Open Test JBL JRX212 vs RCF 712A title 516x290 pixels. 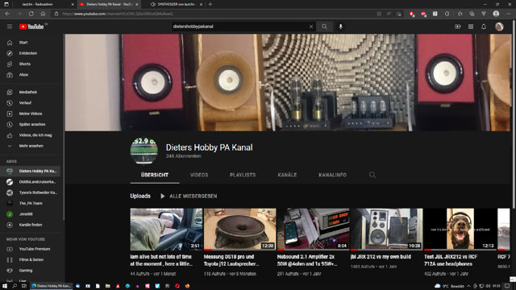pos(451,260)
